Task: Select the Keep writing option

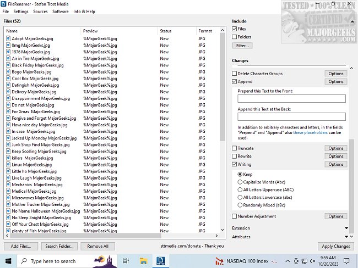Action: 240,174
